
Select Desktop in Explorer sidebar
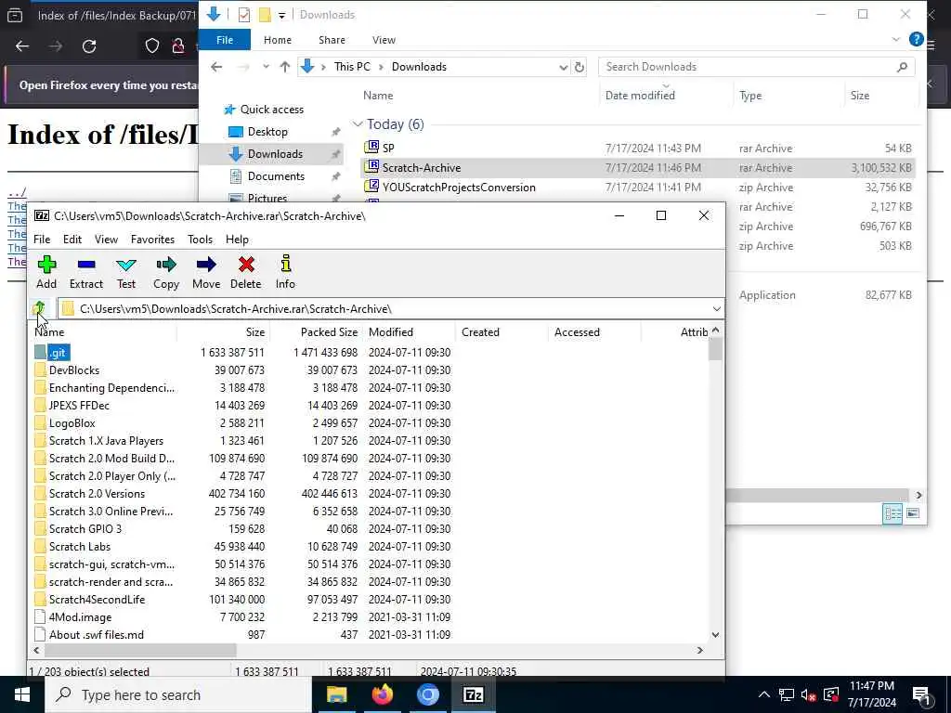[267, 132]
